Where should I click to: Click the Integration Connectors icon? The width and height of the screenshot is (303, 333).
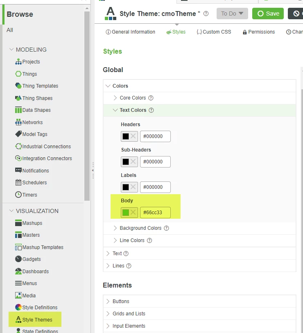pos(18,159)
